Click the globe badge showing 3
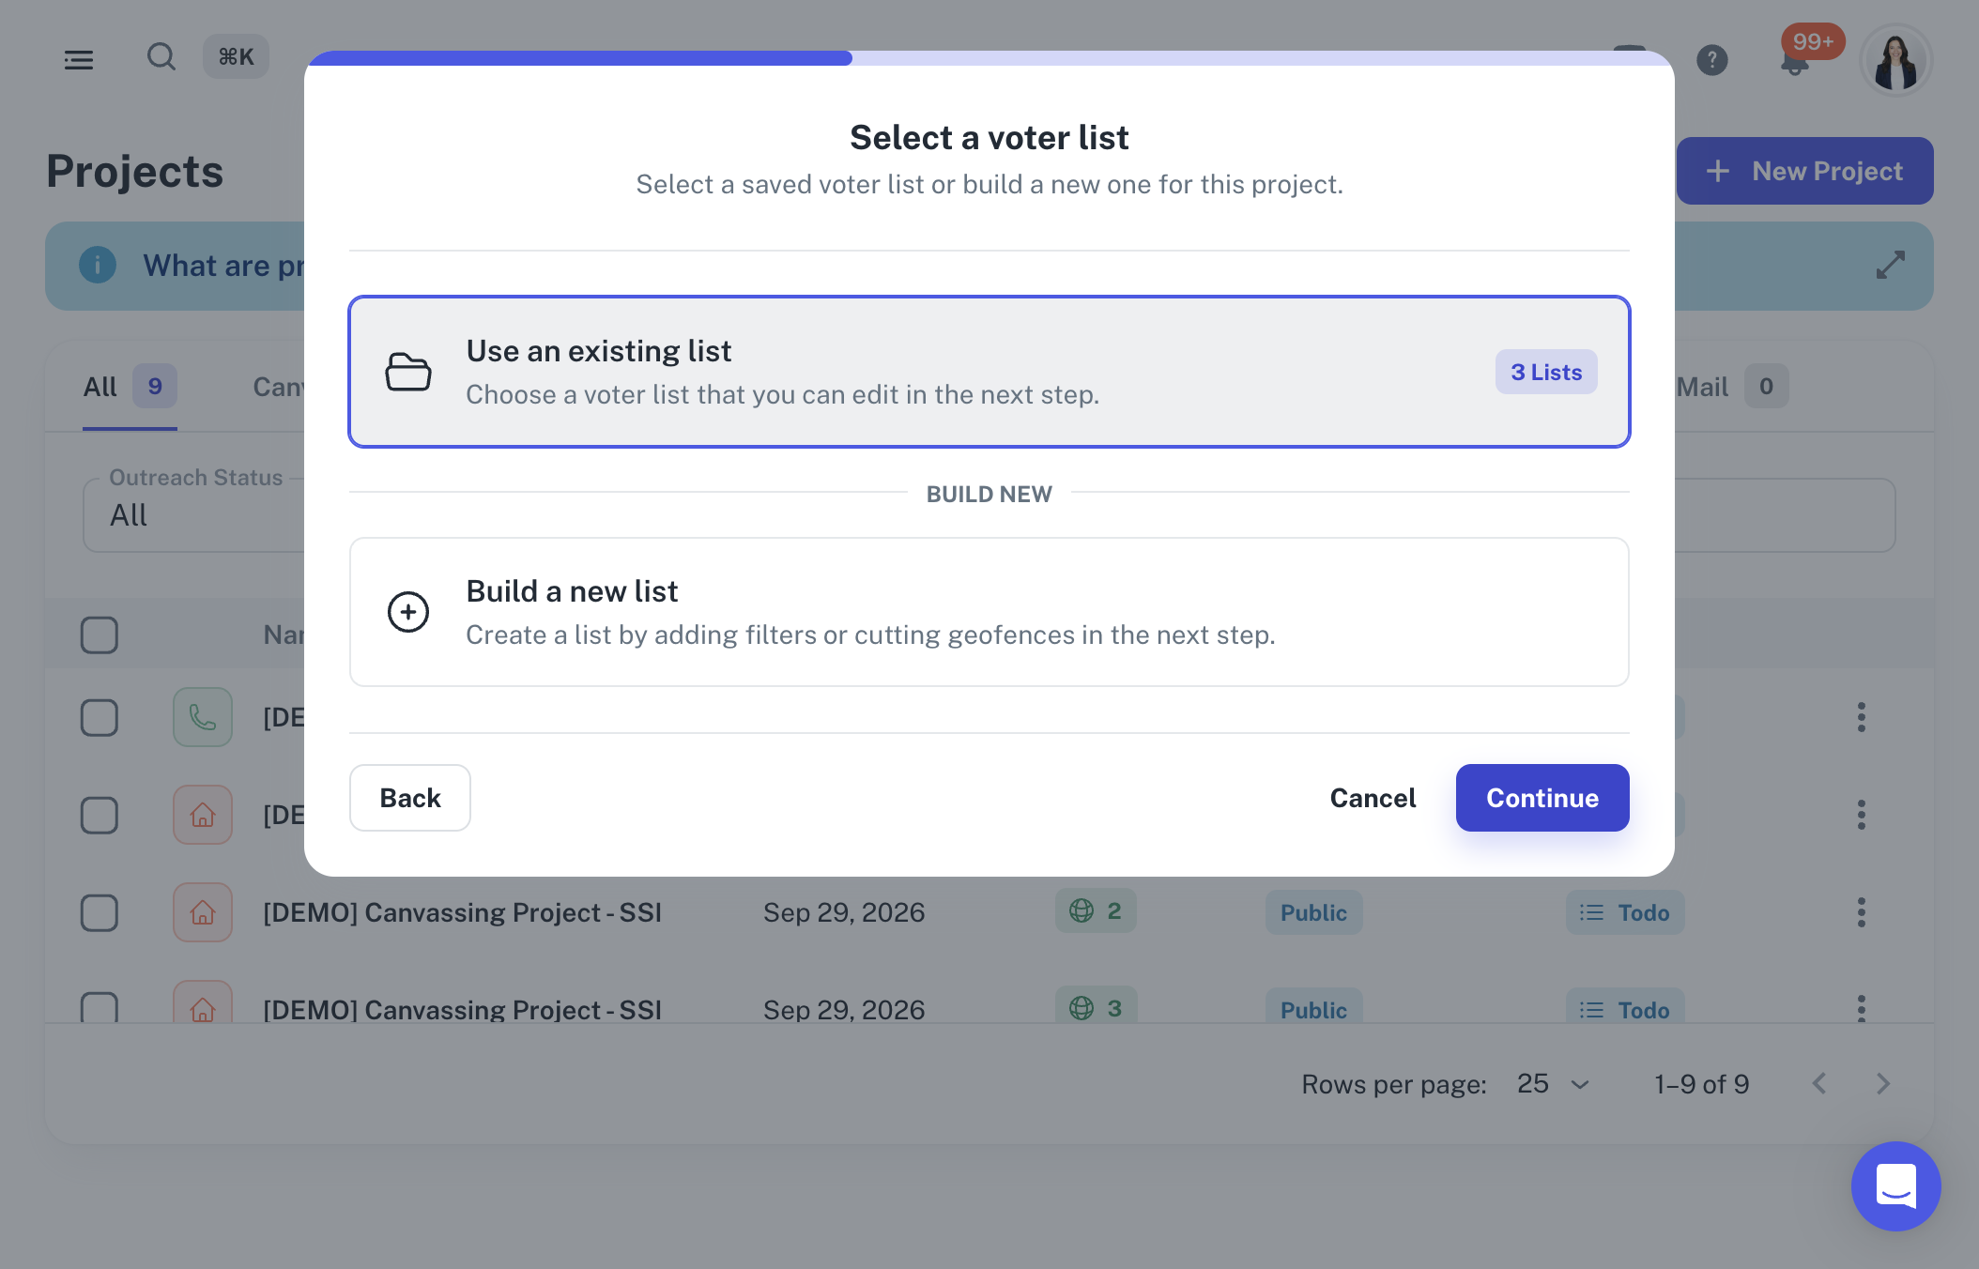Image resolution: width=1979 pixels, height=1269 pixels. tap(1096, 1006)
